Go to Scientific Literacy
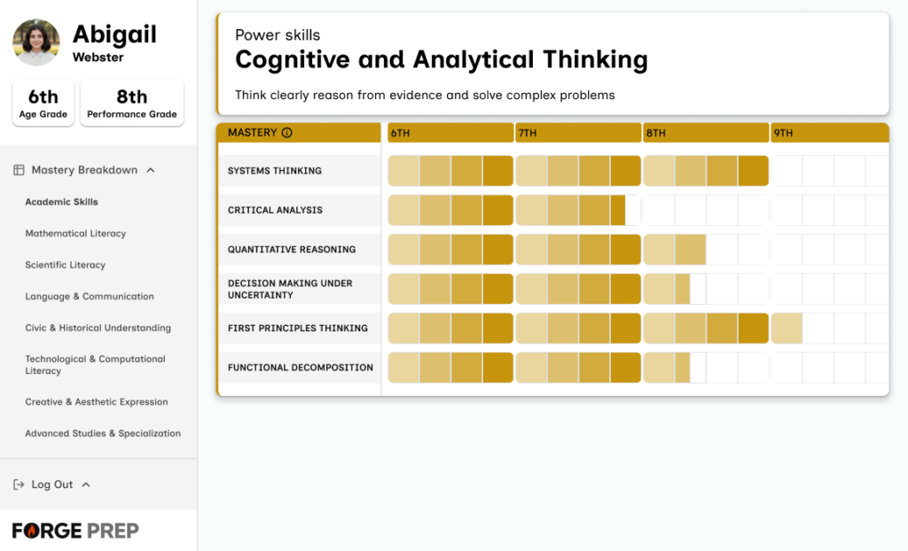908x551 pixels. [x=65, y=265]
